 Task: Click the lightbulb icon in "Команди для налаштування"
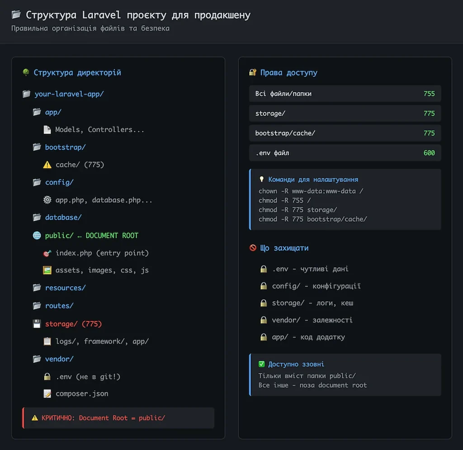262,179
